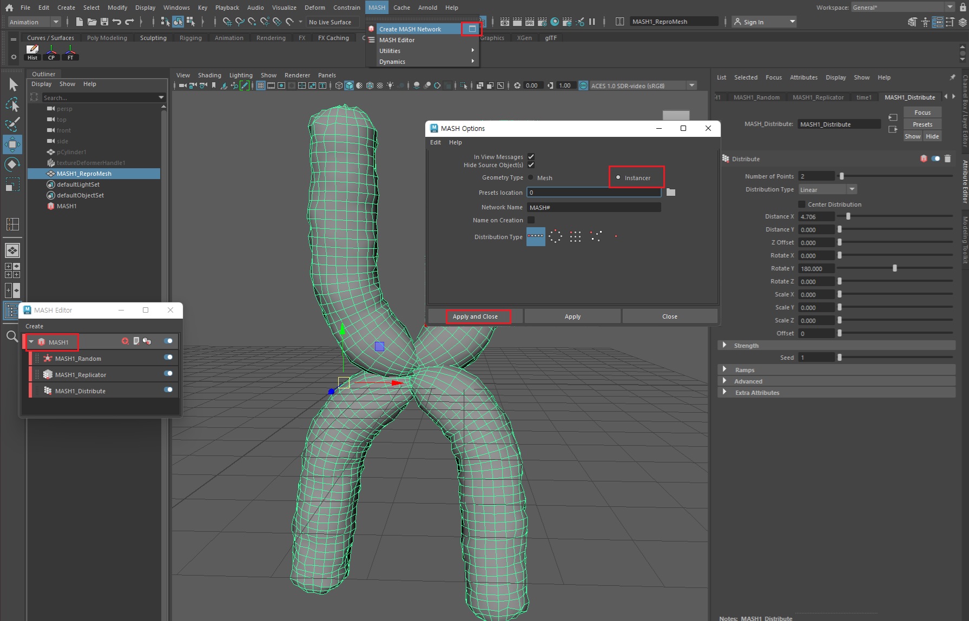Toggle MASH1_Random node enable switch
Image resolution: width=969 pixels, height=621 pixels.
pos(168,357)
